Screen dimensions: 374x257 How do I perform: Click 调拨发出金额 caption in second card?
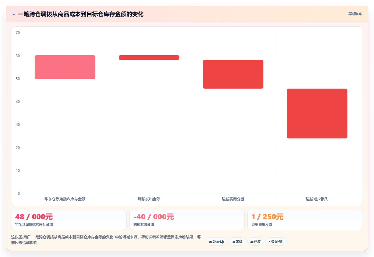pyautogui.click(x=144, y=224)
